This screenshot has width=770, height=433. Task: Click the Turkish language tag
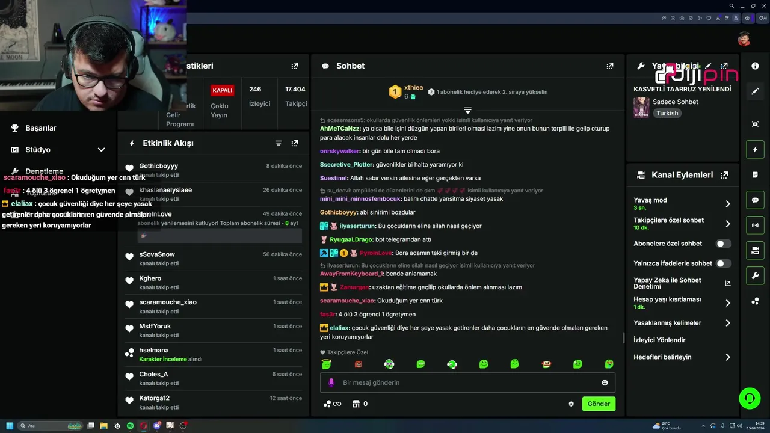667,113
